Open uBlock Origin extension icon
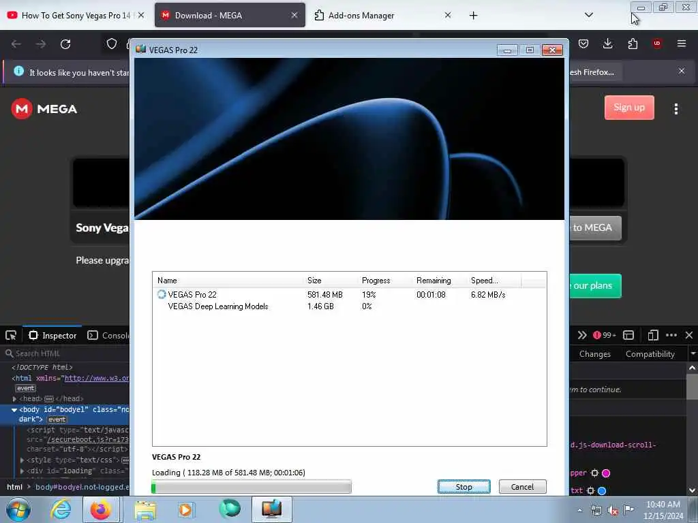This screenshot has height=523, width=698. coord(656,44)
